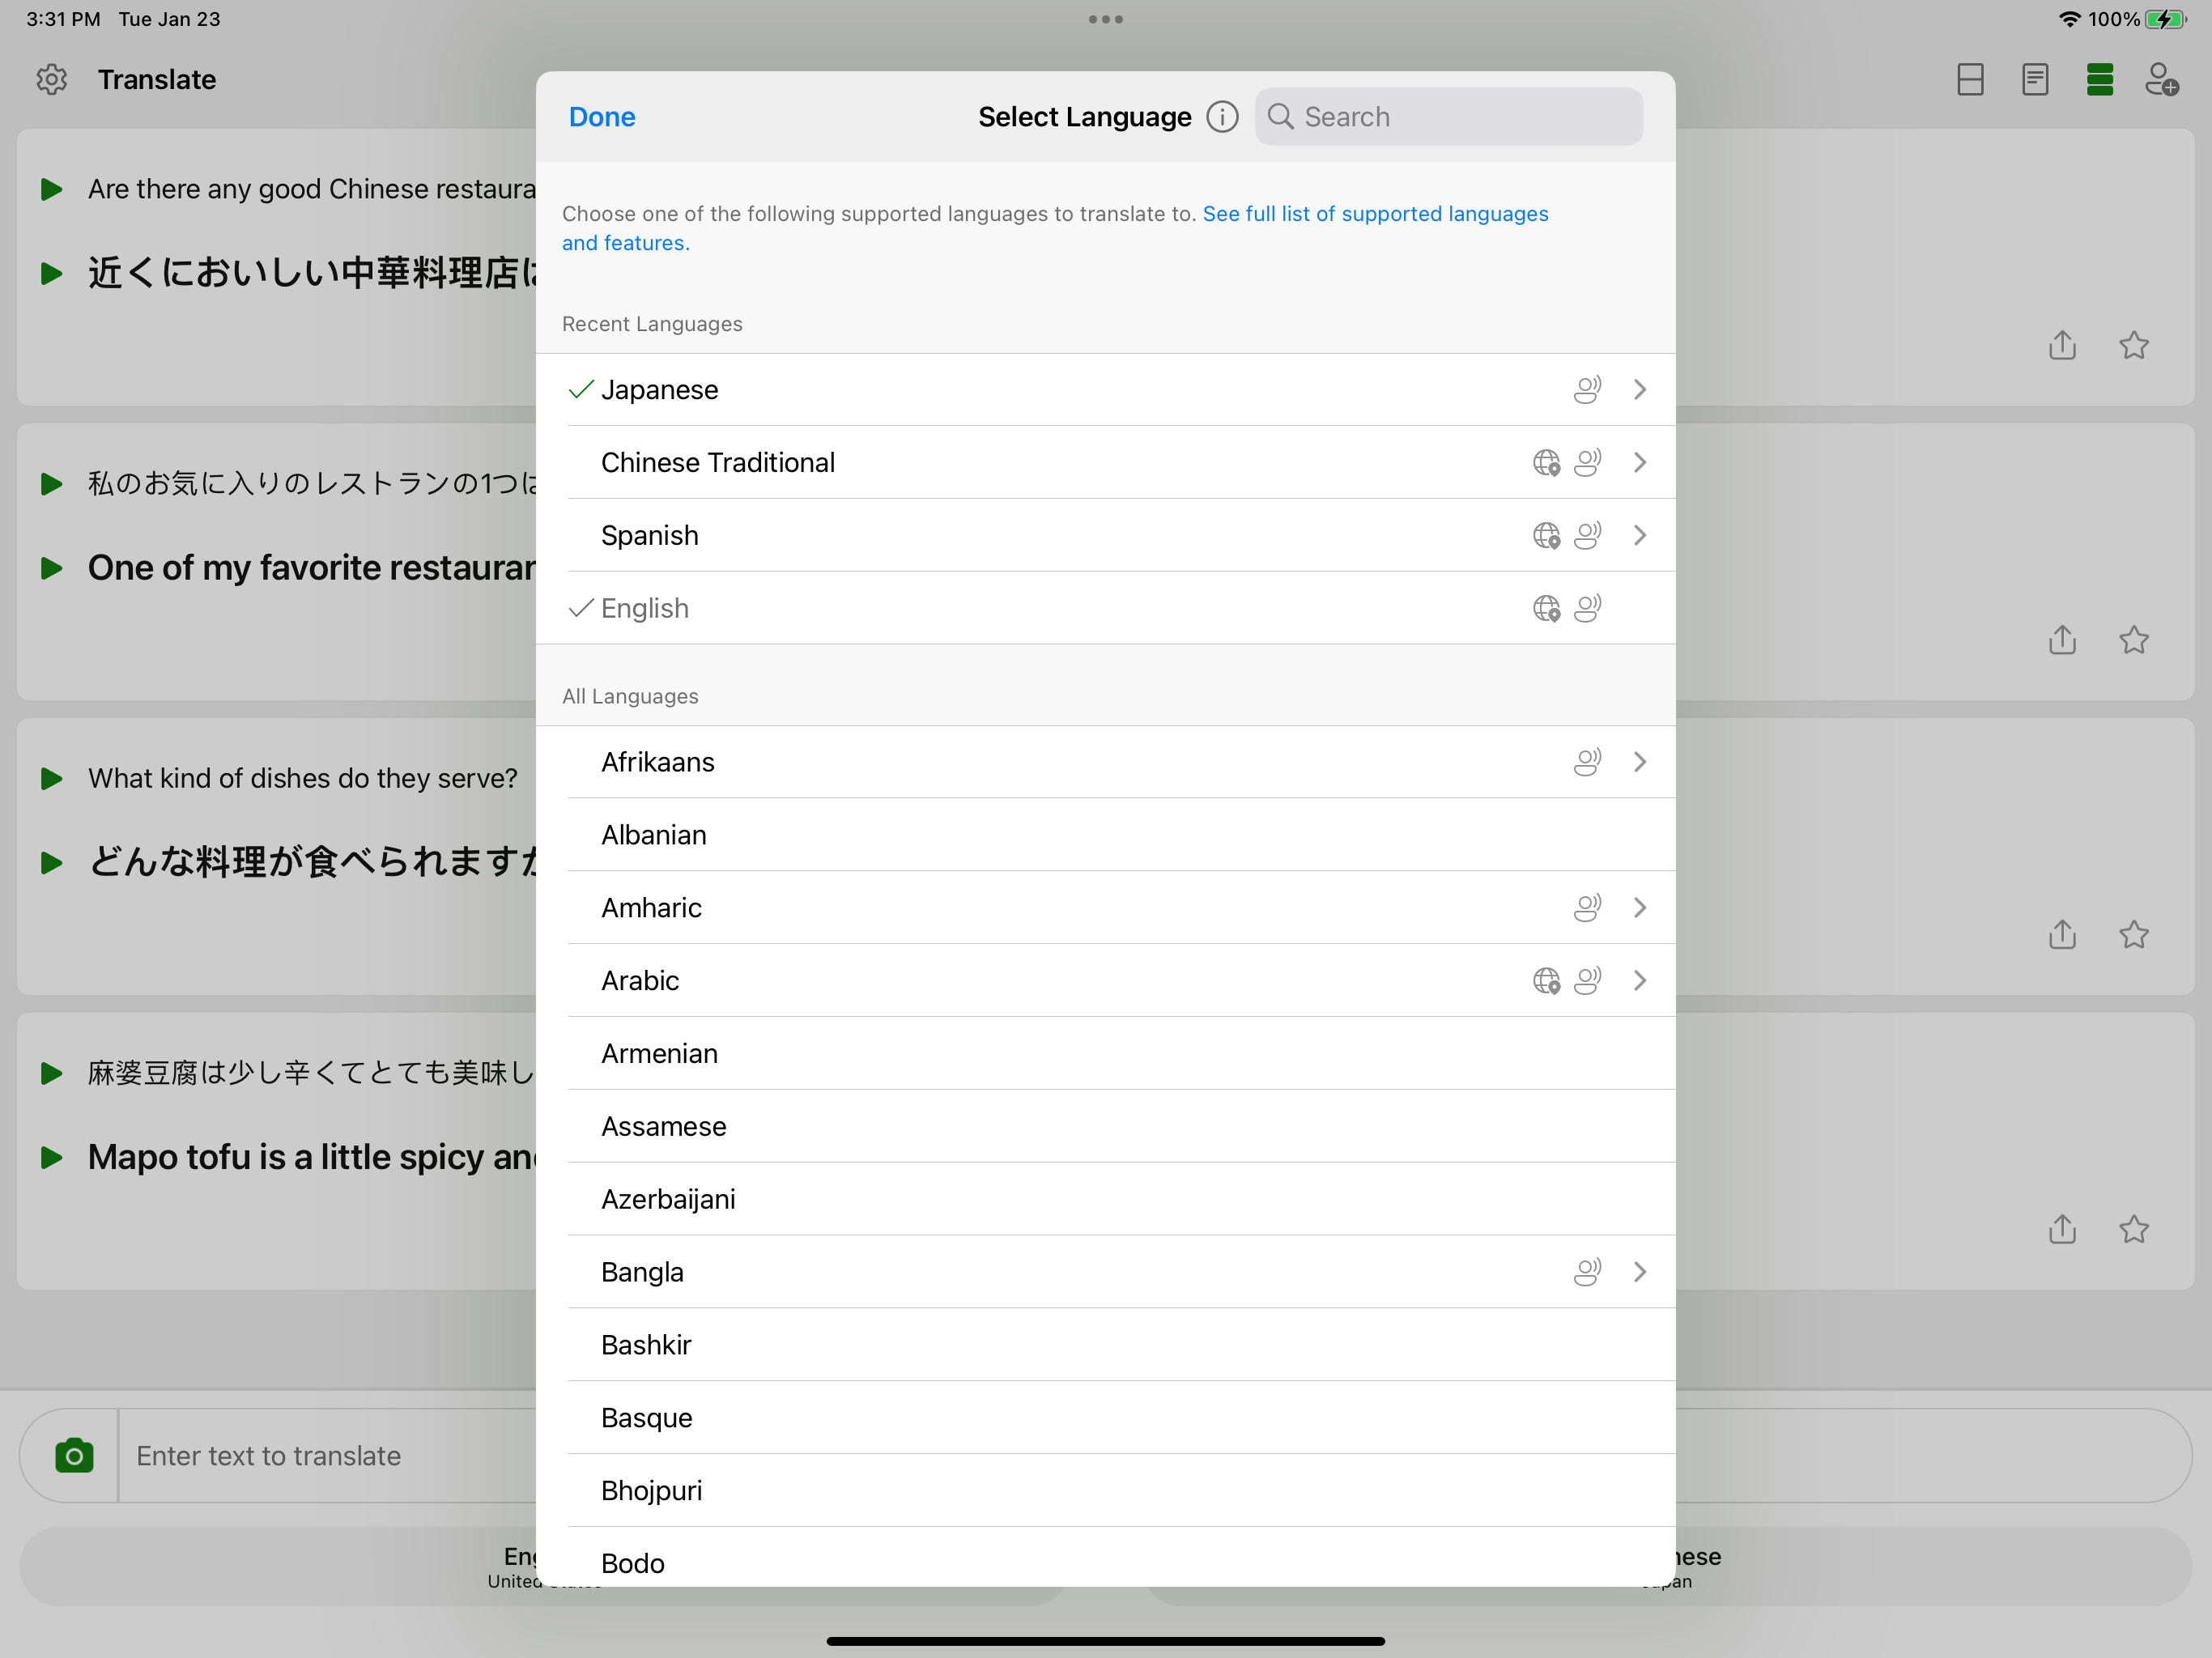The image size is (2212, 1658).
Task: Expand Spanish dialect options chevron
Action: (1639, 536)
